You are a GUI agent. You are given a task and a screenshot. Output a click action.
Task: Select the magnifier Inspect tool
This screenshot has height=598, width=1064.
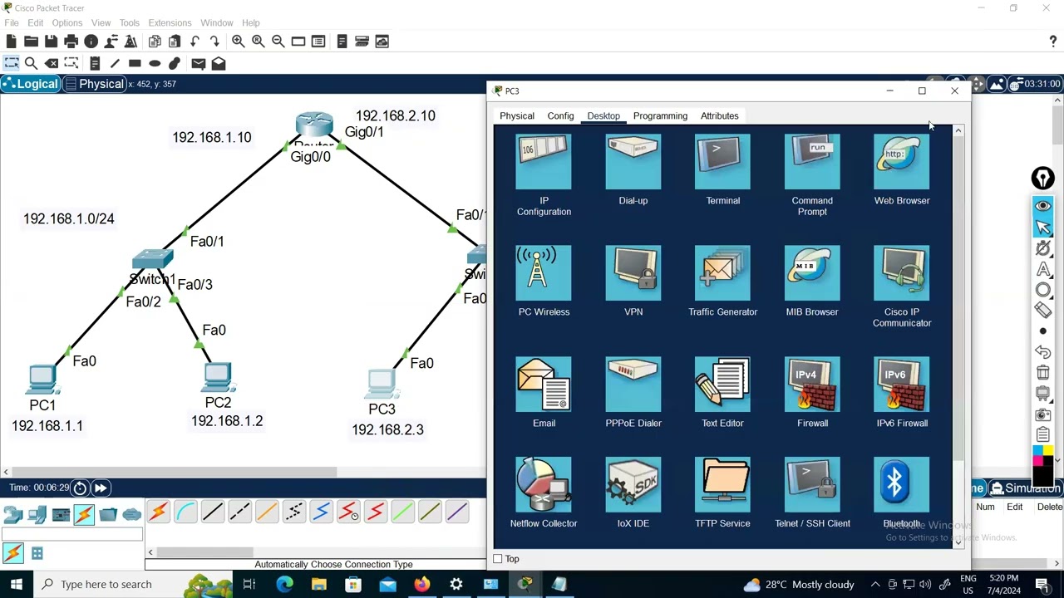(x=31, y=63)
